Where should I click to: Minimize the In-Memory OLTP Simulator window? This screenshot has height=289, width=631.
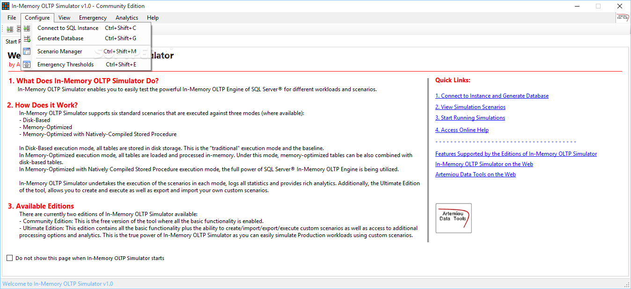(577, 6)
